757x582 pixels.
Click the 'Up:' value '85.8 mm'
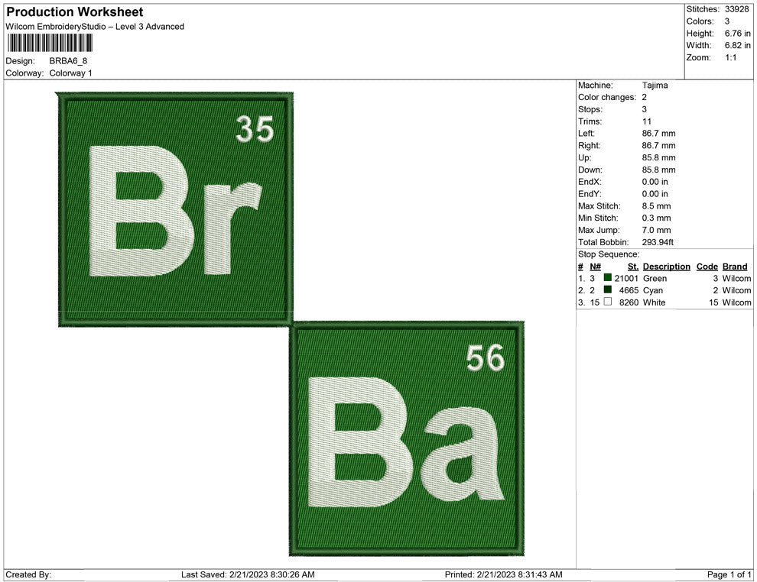click(x=659, y=157)
